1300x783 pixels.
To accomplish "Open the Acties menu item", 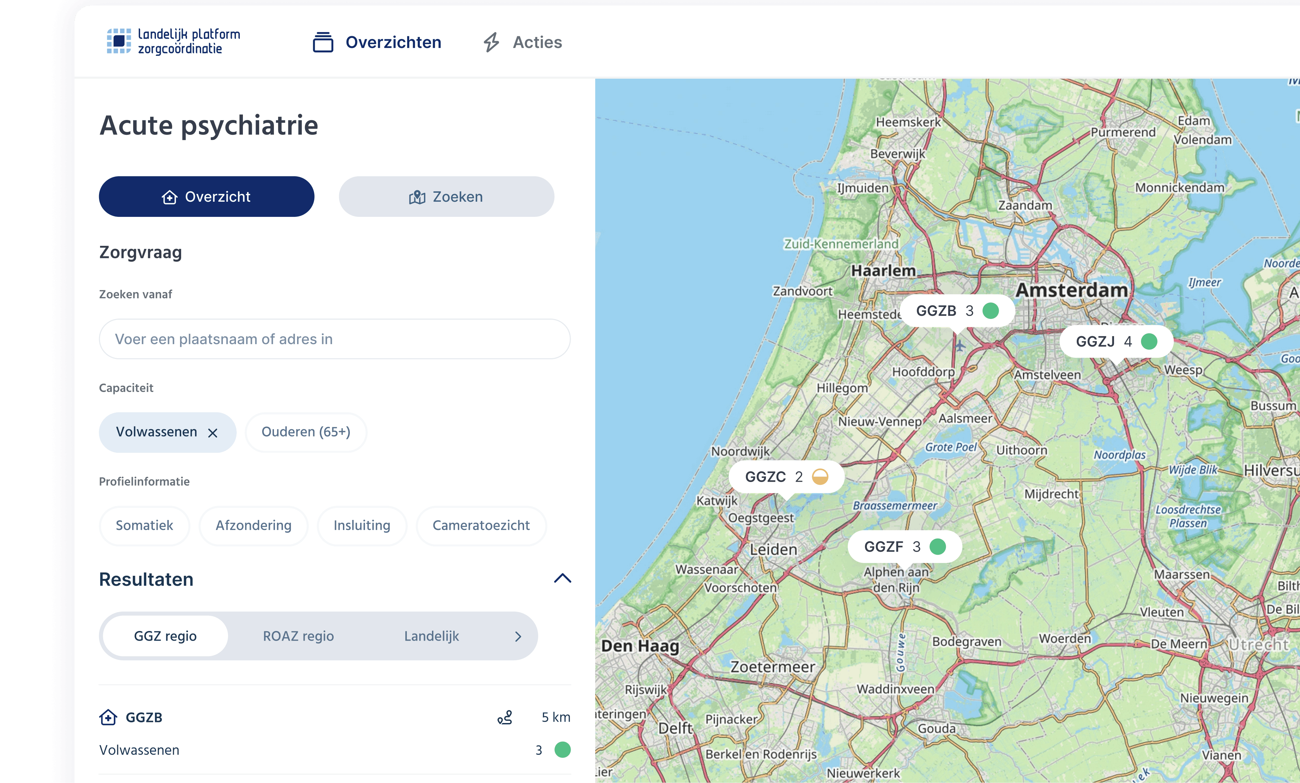I will pyautogui.click(x=523, y=42).
